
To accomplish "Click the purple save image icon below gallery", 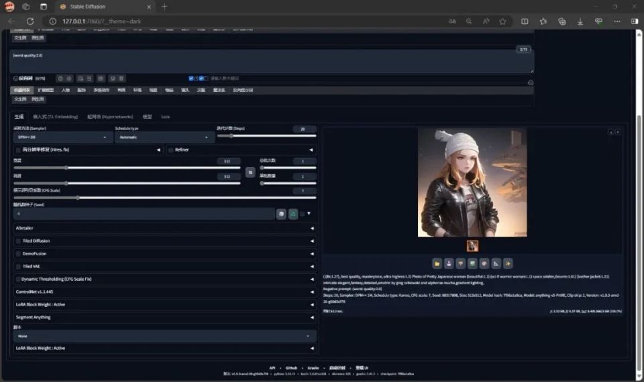I will 449,263.
